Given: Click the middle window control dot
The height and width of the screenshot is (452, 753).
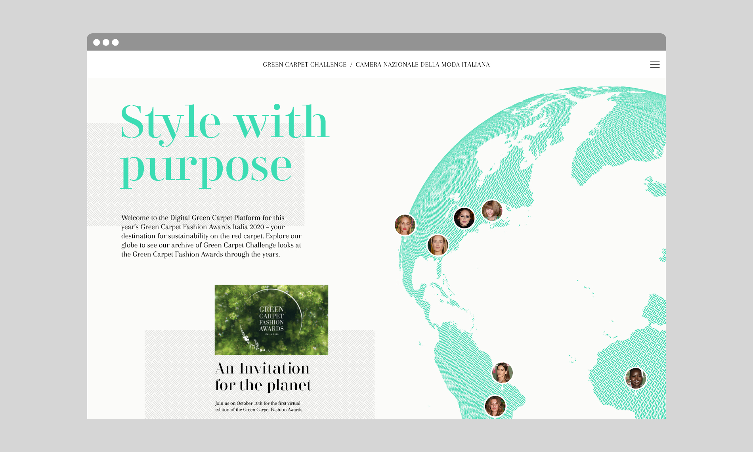Looking at the screenshot, I should pyautogui.click(x=106, y=42).
